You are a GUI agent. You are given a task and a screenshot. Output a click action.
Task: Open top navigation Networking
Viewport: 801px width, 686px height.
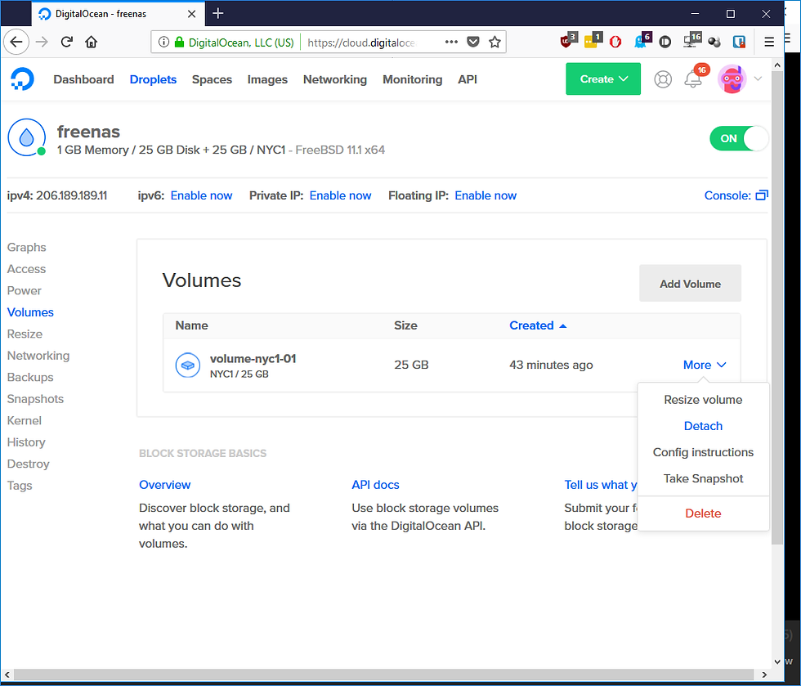335,79
